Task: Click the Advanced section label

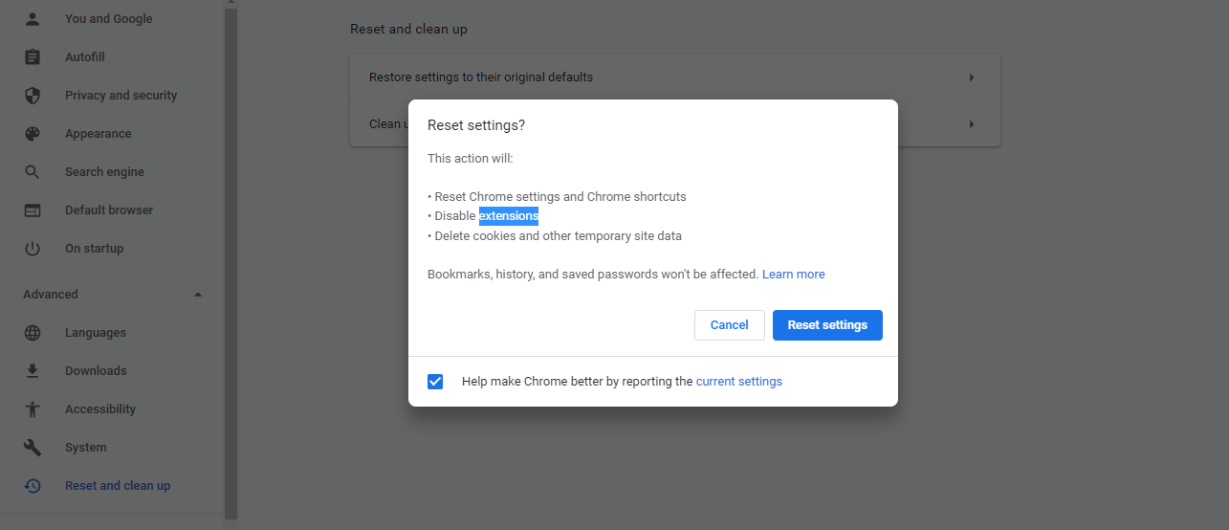Action: (x=51, y=295)
